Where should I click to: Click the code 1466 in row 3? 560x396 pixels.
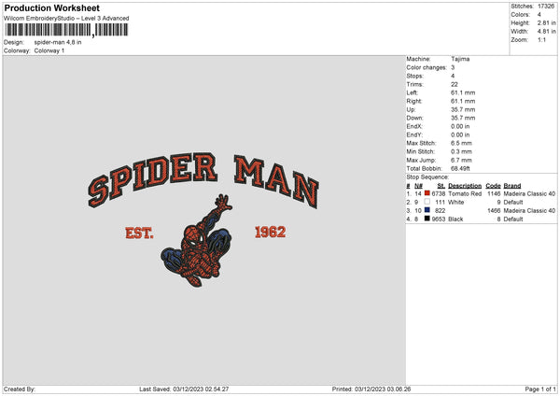tap(494, 210)
